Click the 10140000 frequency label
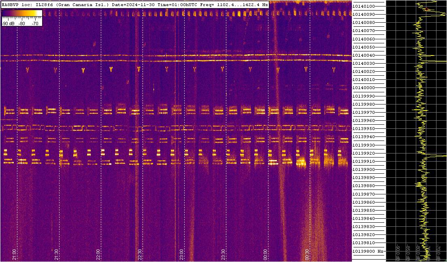The image size is (447, 262). pyautogui.click(x=364, y=88)
